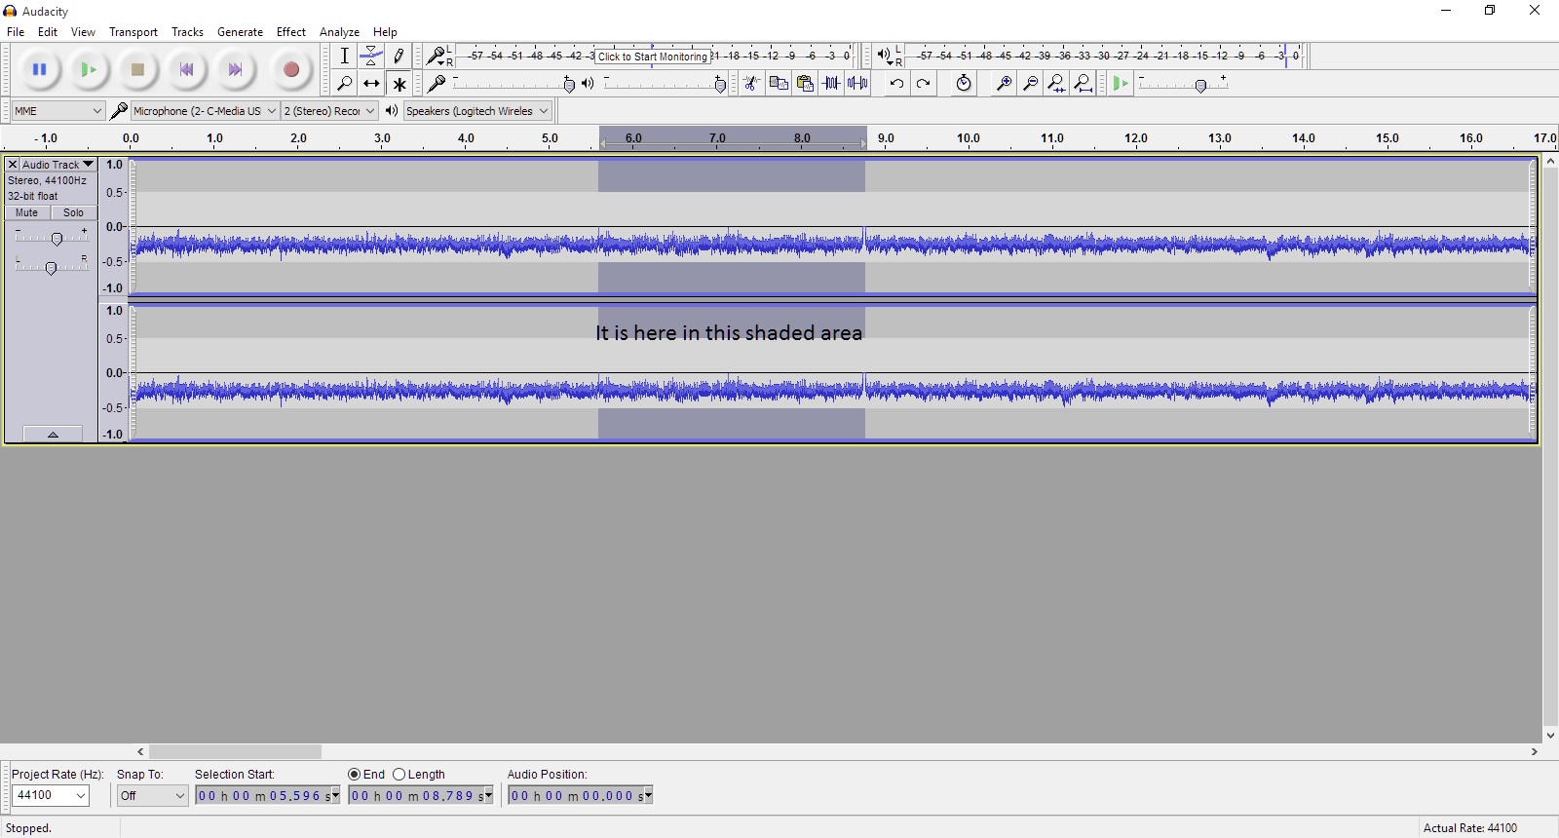Click the Fit Project zoom icon
Screen dimensions: 1559x838
click(1083, 84)
